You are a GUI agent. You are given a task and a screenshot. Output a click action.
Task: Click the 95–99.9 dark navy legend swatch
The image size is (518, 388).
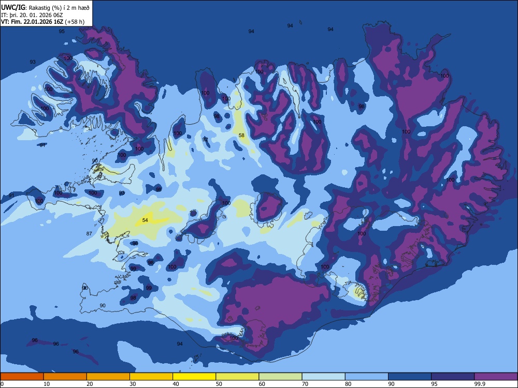[x=453, y=377]
